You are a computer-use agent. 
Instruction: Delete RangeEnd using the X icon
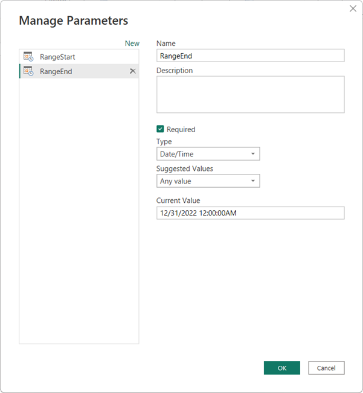pos(133,71)
